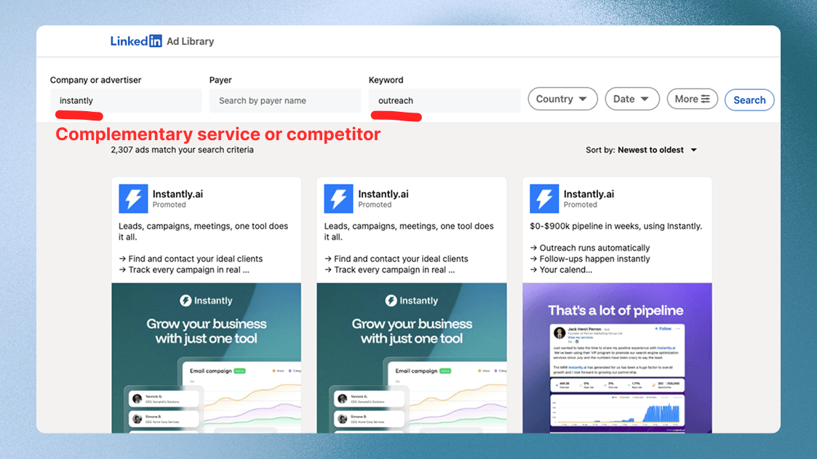
Task: View the first Grow your business ad image
Action: click(x=207, y=358)
